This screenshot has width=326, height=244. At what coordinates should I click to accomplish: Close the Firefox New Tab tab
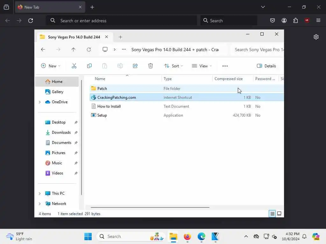80,7
